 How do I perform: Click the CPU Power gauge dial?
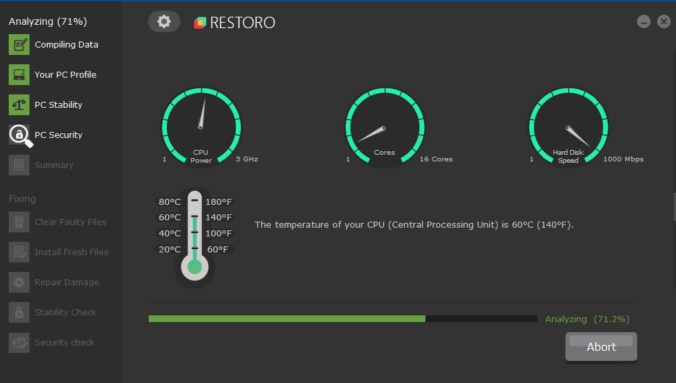tap(202, 127)
